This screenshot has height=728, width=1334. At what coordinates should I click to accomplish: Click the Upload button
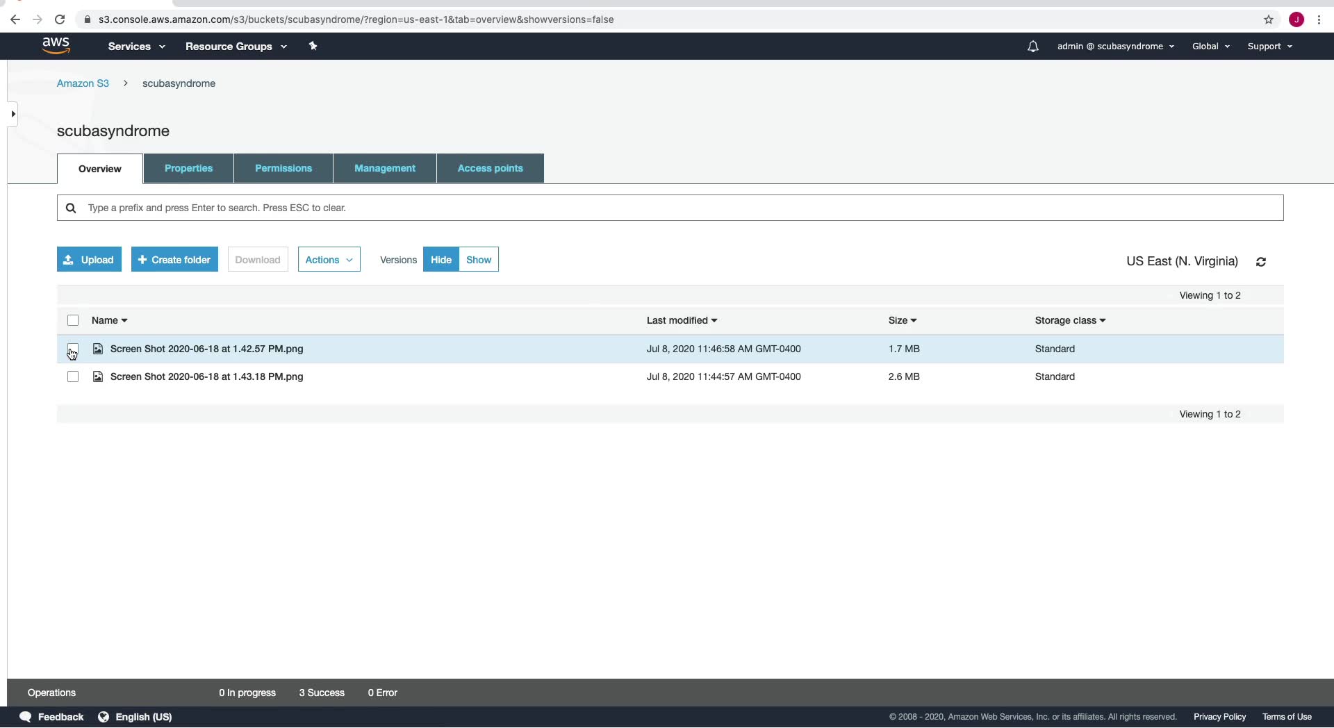(89, 260)
